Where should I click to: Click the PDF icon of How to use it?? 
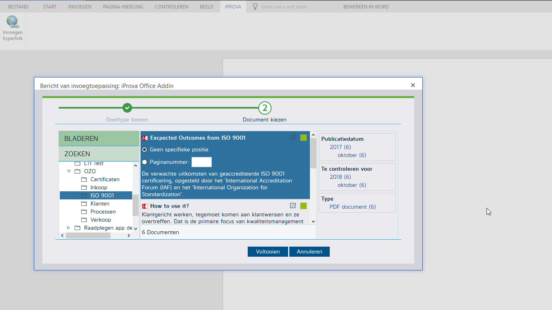[145, 206]
